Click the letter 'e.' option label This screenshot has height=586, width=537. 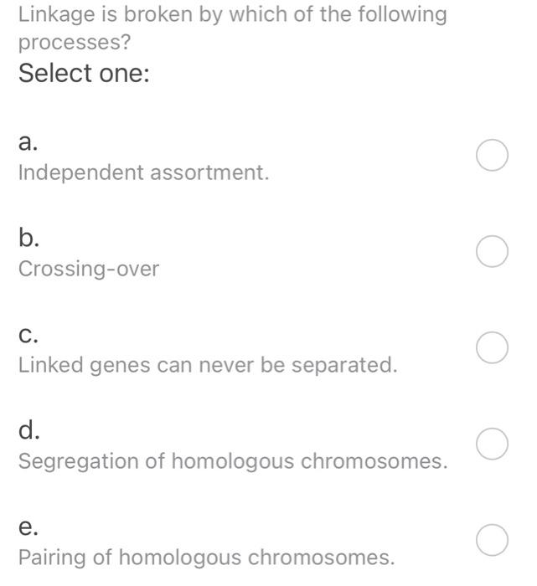pos(28,527)
